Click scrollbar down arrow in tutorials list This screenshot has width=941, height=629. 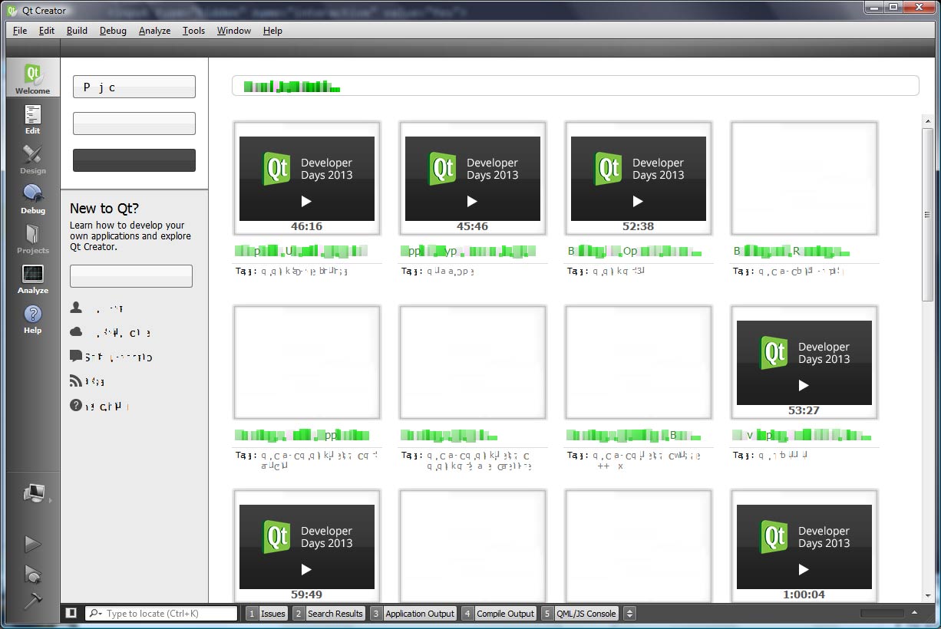click(x=928, y=596)
